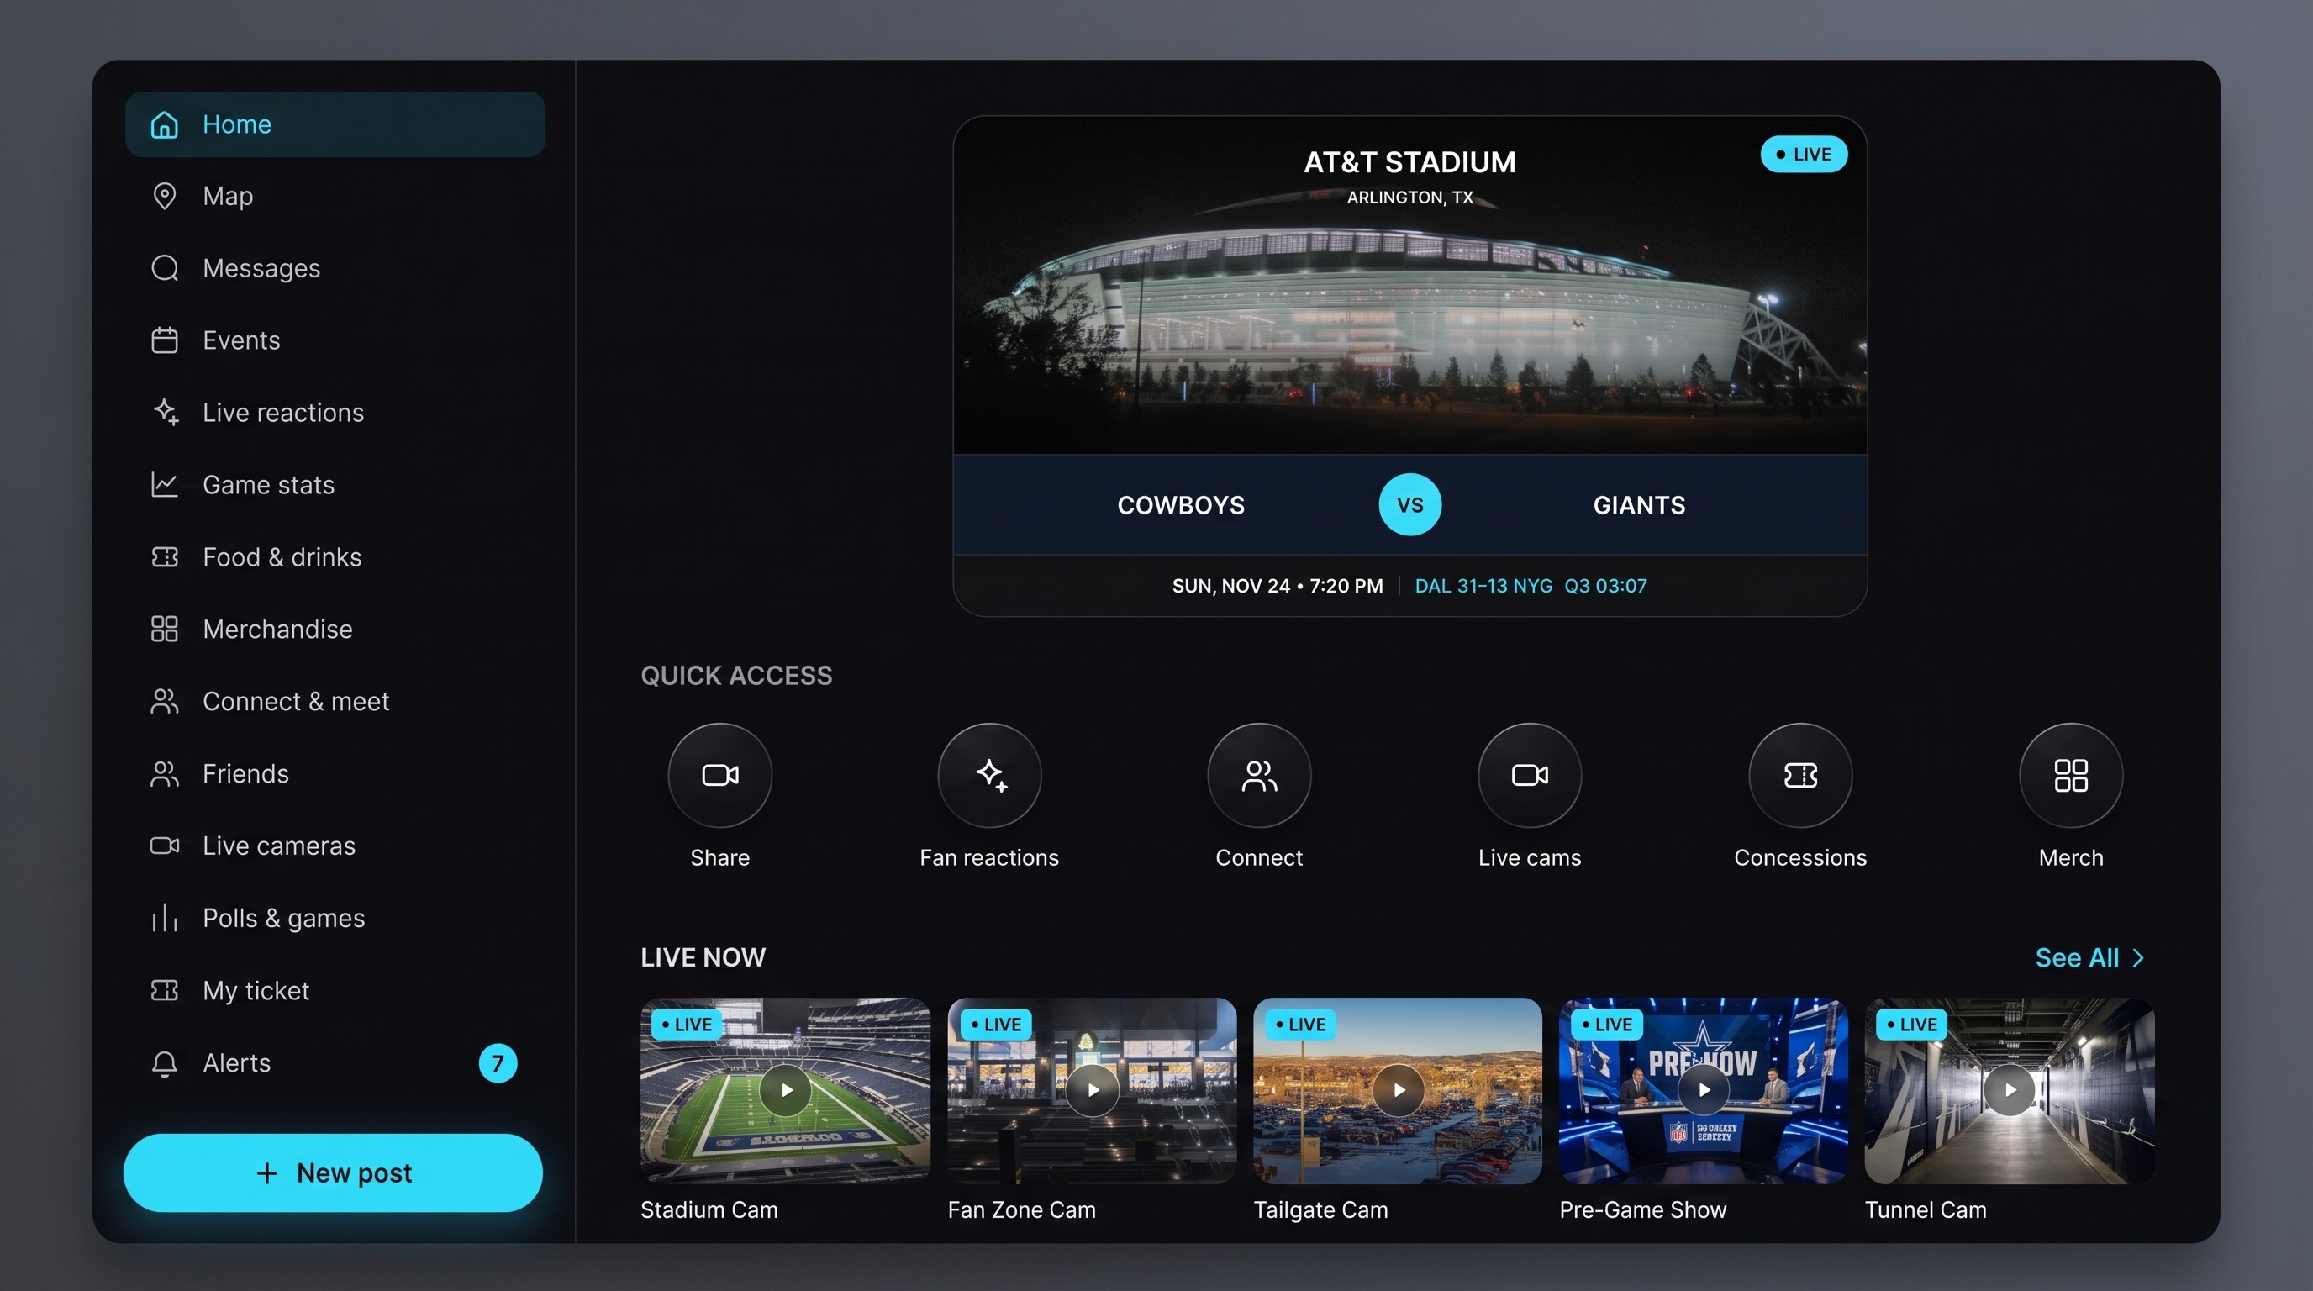
Task: Click the date SUN, NOV 24 • 7:20 PM
Action: coord(1277,587)
